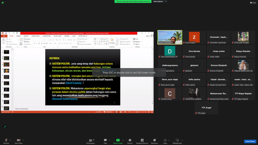Click the green encryption shield icon

(x=3, y=3)
